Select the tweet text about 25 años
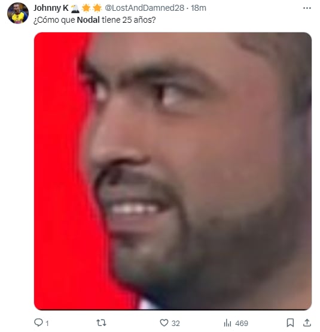Viewport: 320px width, 332px height. pos(95,20)
